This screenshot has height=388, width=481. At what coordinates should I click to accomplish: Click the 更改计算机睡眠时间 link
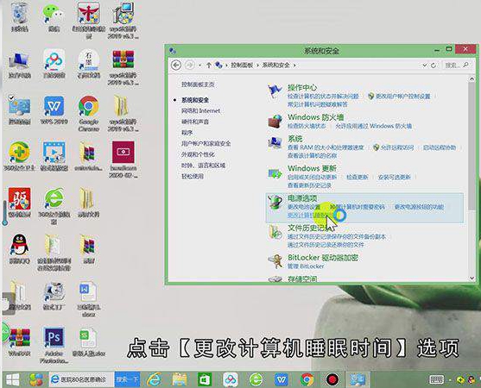click(x=310, y=216)
